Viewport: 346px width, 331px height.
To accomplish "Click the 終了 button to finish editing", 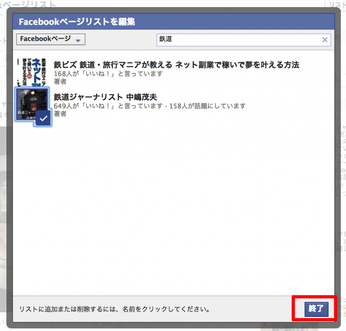I will (316, 308).
